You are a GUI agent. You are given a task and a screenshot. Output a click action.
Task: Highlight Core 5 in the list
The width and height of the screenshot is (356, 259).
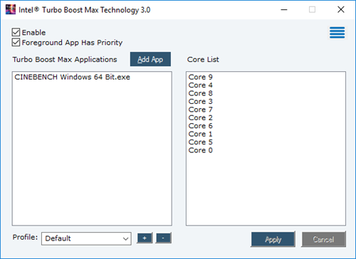(x=201, y=142)
